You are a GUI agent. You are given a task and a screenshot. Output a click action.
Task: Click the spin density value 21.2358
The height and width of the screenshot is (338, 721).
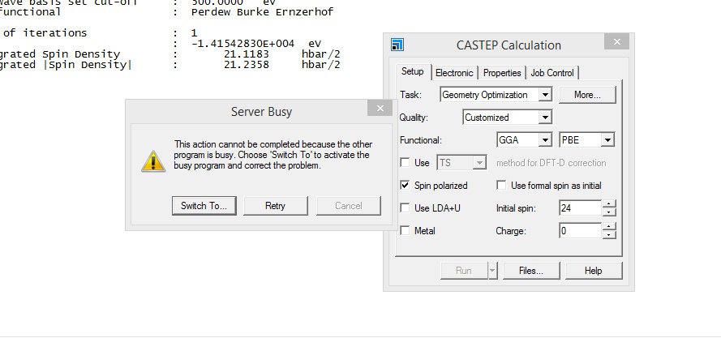[x=247, y=65]
